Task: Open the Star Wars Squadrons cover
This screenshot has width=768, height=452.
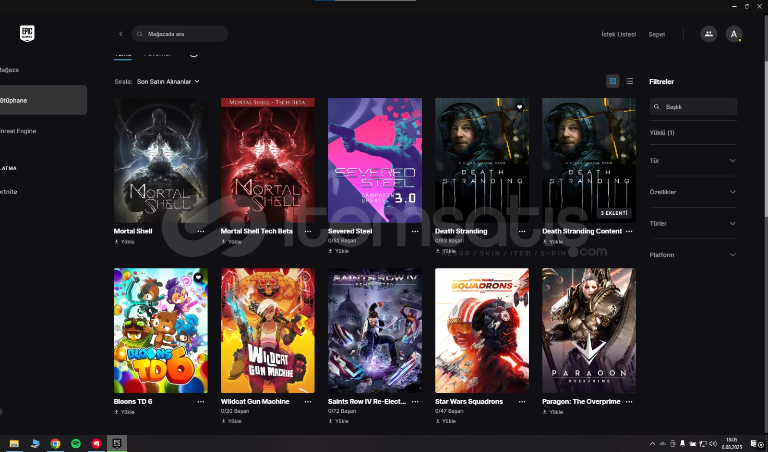Action: pos(482,331)
